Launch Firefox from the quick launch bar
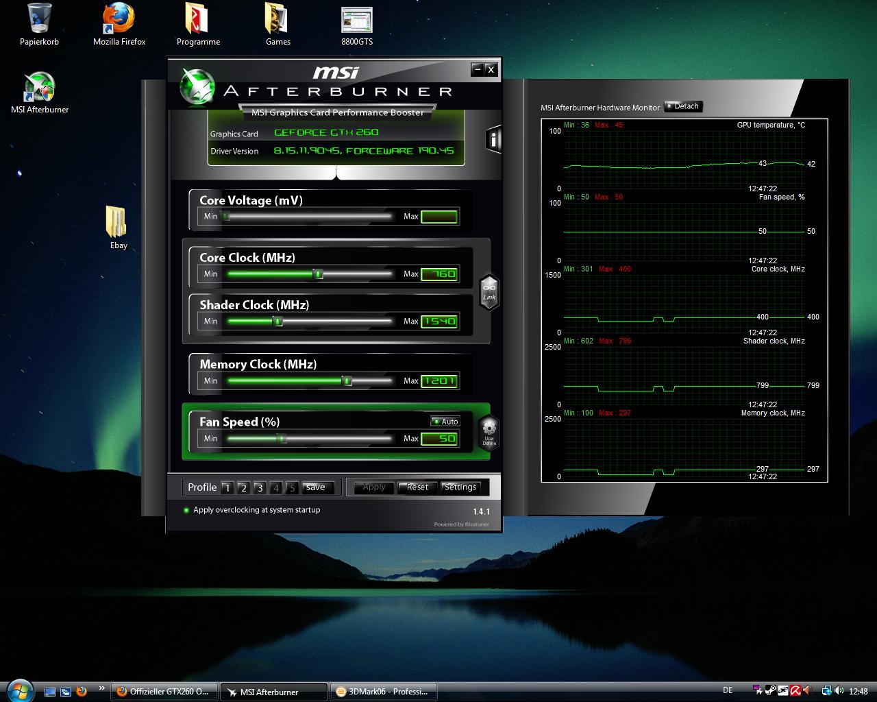Viewport: 877px width, 702px height. pyautogui.click(x=82, y=692)
